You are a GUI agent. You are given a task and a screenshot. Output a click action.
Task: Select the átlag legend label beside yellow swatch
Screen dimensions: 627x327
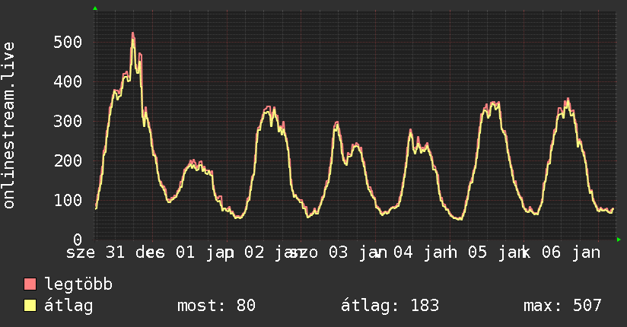click(68, 306)
